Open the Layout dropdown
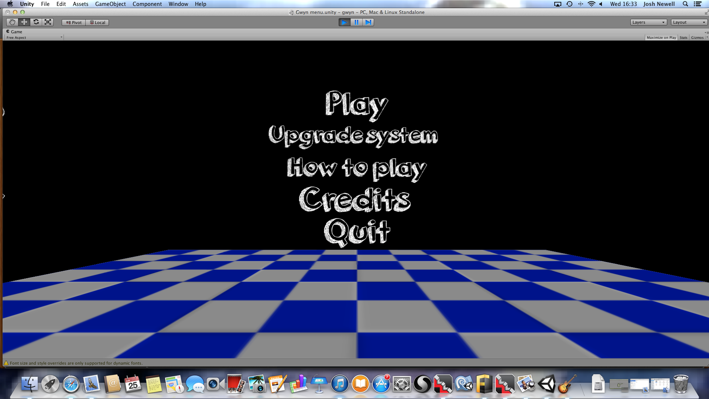This screenshot has width=709, height=399. pyautogui.click(x=689, y=22)
